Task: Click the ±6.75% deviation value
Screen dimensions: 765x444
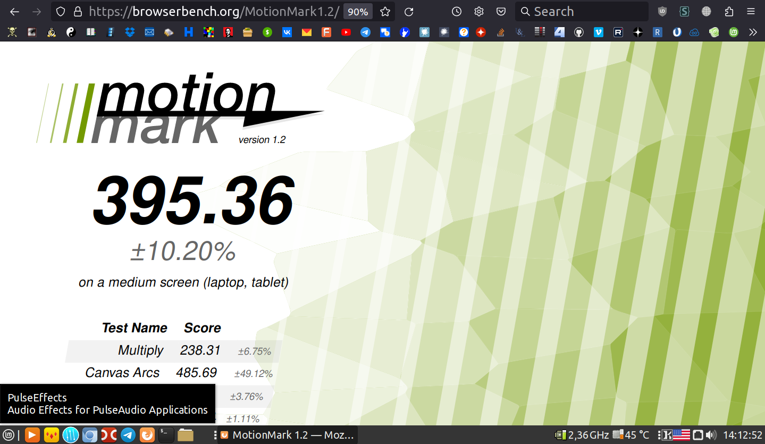Action: coord(255,351)
